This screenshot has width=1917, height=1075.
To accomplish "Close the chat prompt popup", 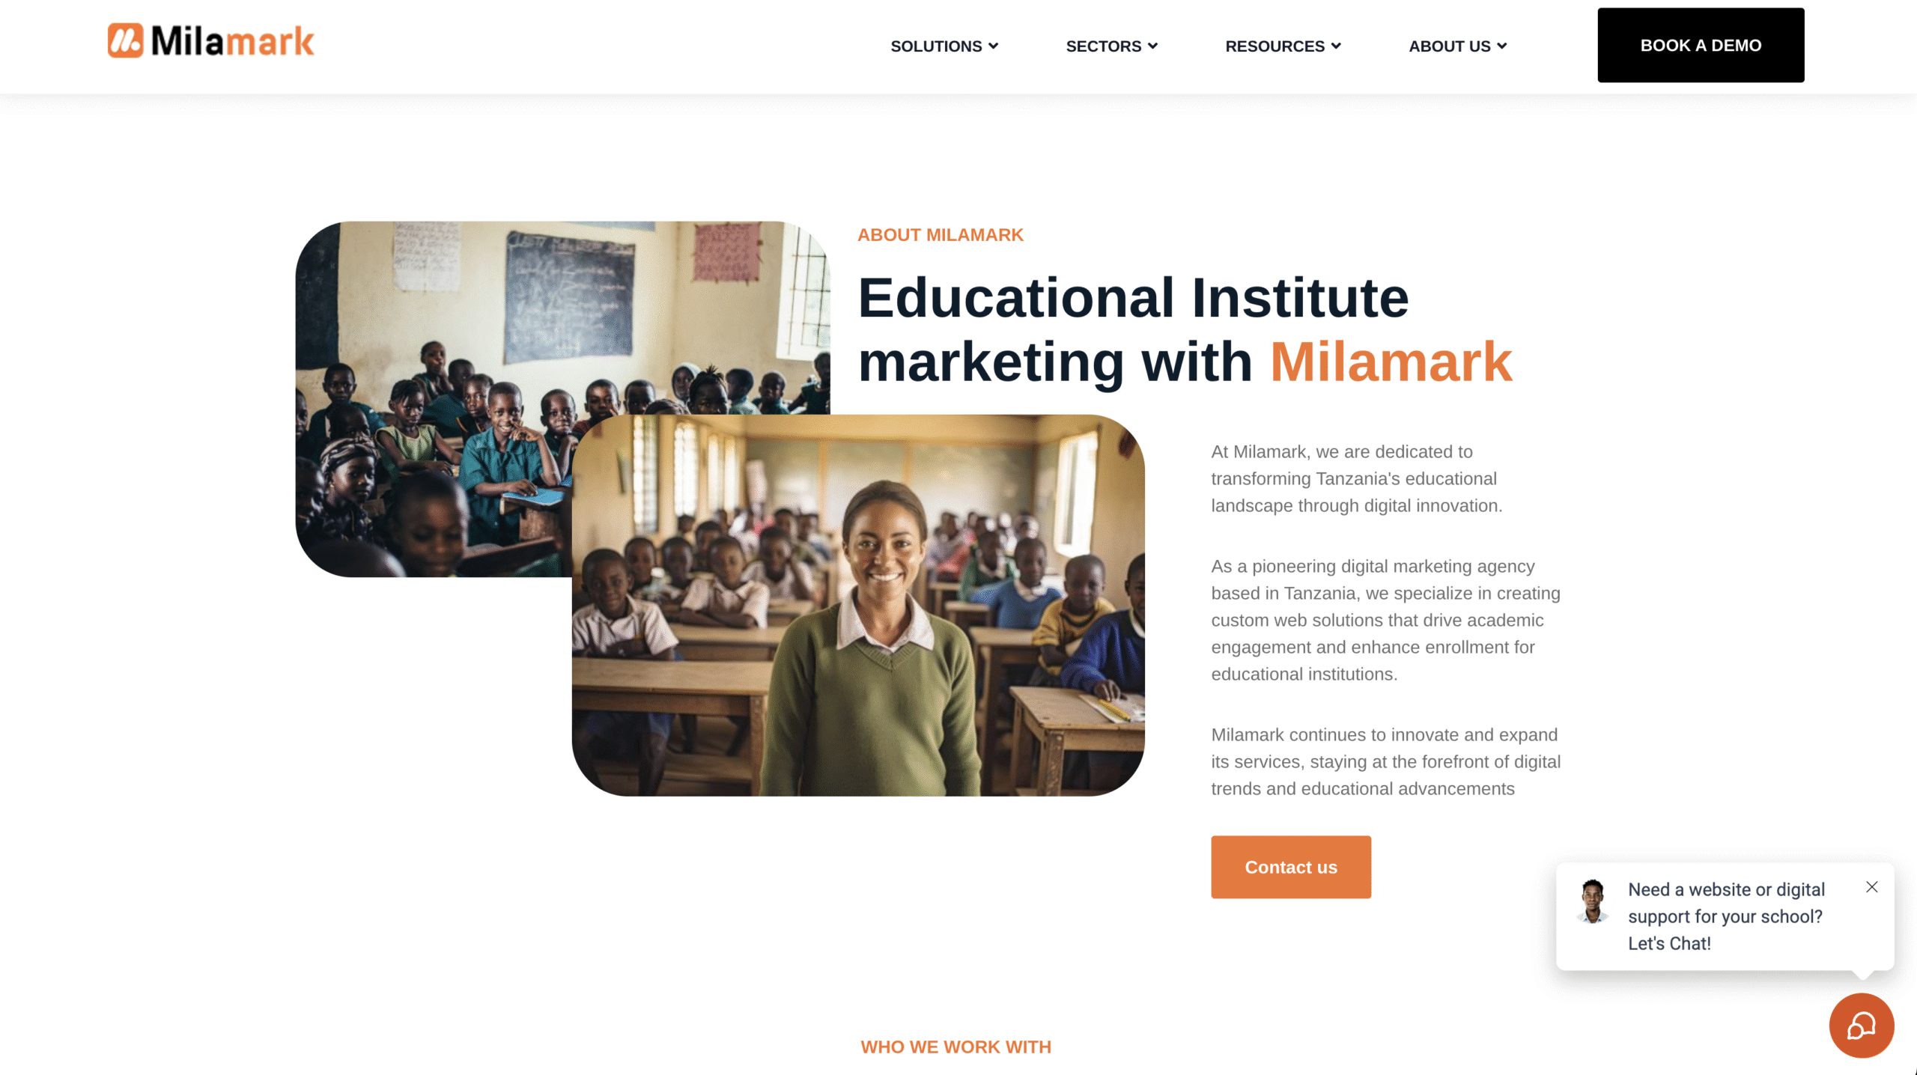I will click(x=1871, y=887).
